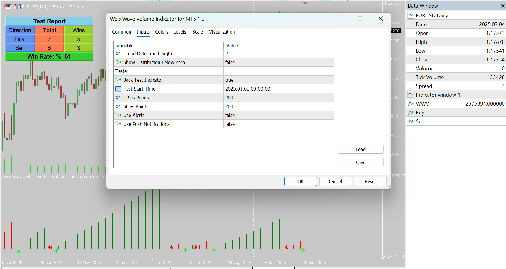
Task: Click the green buy arrow near 3 Apr 2025
Action: 19,252
